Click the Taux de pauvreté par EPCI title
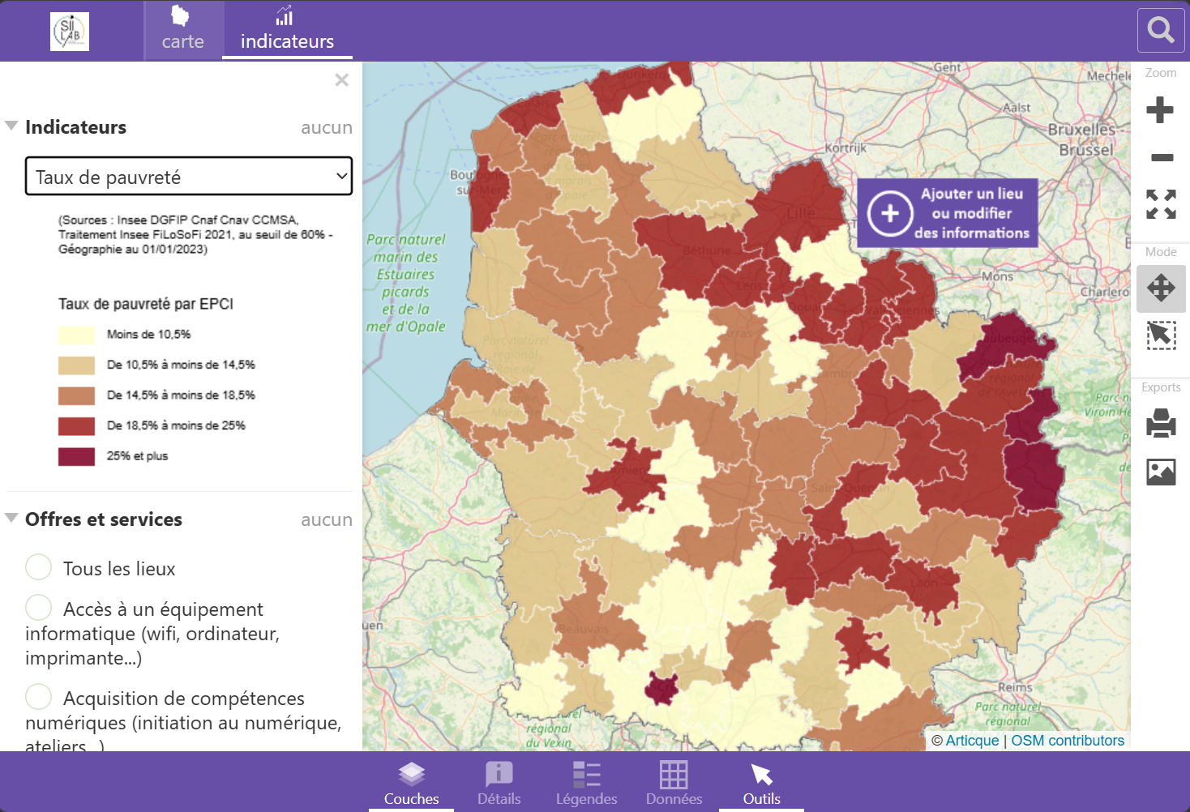1190x812 pixels. tap(146, 304)
